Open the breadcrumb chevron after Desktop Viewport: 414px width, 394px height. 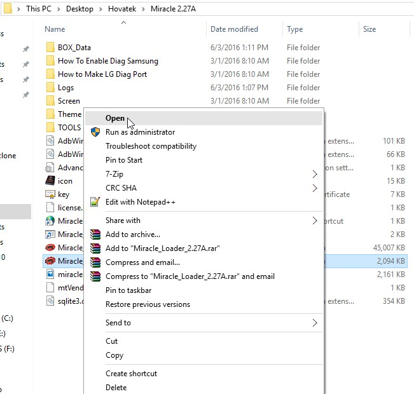pyautogui.click(x=100, y=9)
